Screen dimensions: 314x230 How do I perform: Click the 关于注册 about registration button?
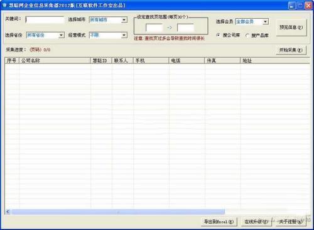pos(291,222)
